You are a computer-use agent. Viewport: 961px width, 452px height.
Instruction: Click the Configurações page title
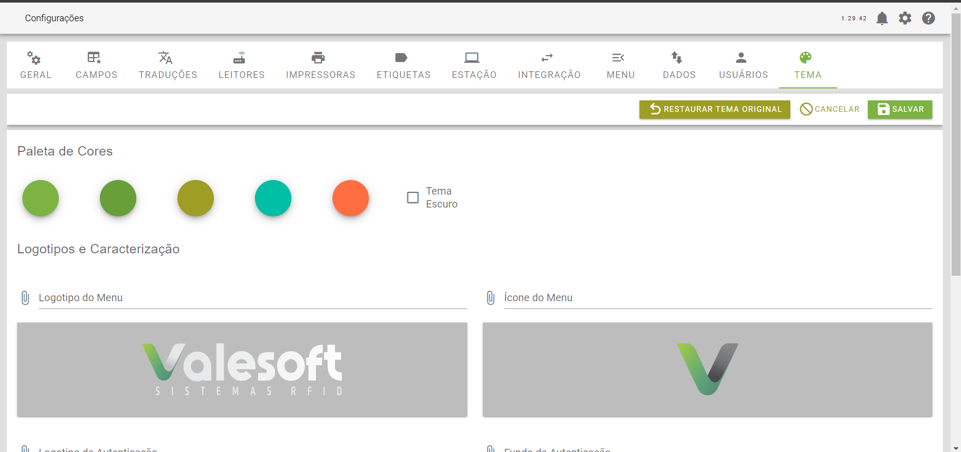pyautogui.click(x=54, y=18)
